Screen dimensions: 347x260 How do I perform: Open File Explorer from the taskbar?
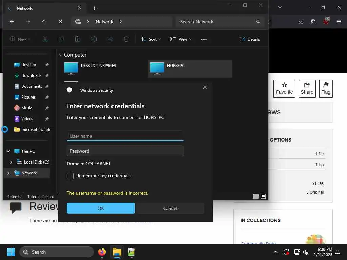tap(117, 252)
